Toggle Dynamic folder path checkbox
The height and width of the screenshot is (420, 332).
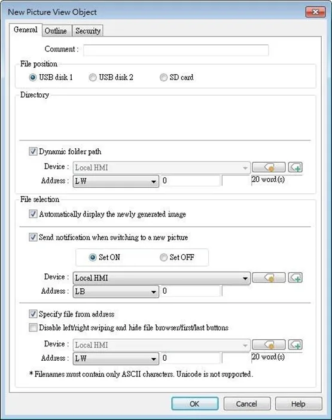pos(33,151)
